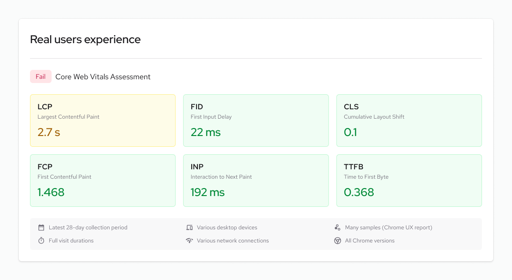Click the Real users experience heading

85,39
